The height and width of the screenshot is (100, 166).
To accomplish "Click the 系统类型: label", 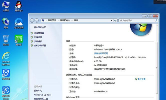I will coord(73,65).
